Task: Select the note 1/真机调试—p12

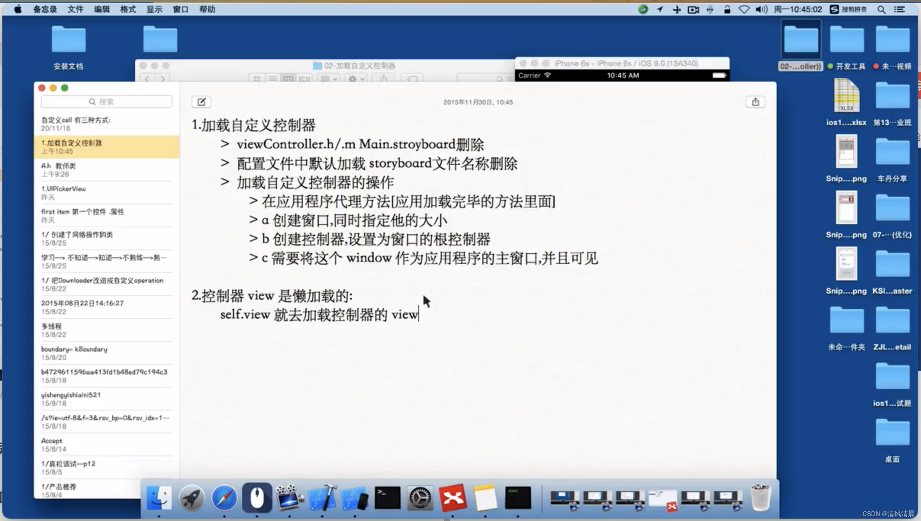Action: pos(107,467)
